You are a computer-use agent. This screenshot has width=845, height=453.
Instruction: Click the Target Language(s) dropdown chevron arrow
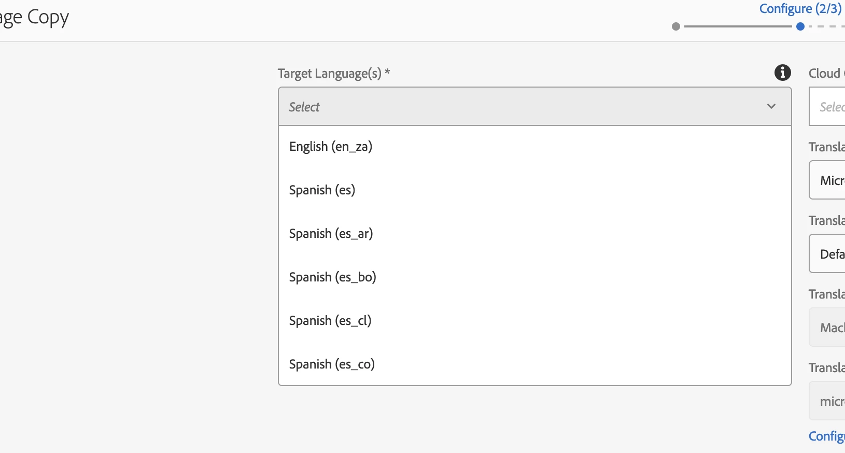(771, 106)
